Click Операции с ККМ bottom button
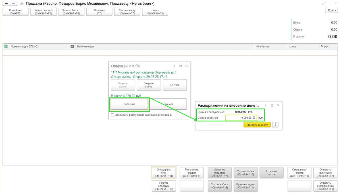This screenshot has height=193, width=341. [x=164, y=173]
